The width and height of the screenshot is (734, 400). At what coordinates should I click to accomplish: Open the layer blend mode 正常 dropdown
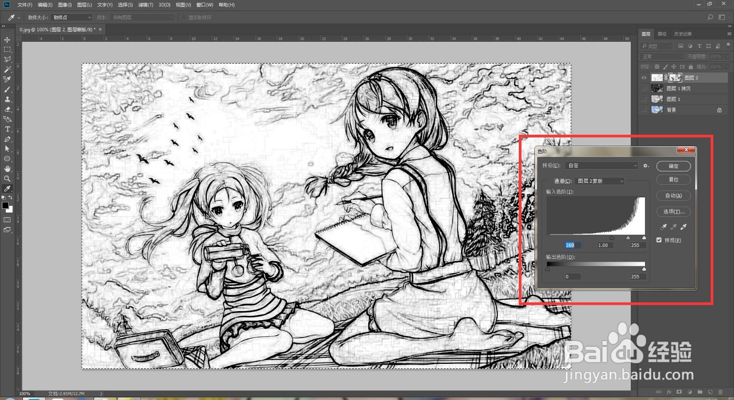click(662, 56)
